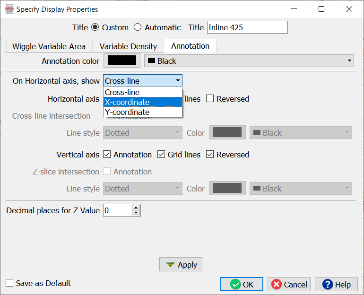Pick Cross-line option in the open list
Image resolution: width=364 pixels, height=295 pixels.
click(x=142, y=92)
